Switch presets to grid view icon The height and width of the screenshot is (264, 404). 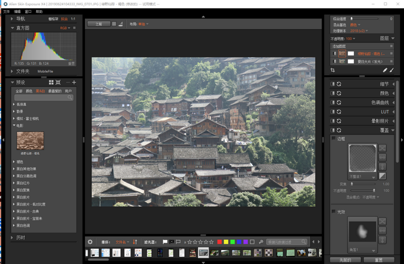[51, 83]
